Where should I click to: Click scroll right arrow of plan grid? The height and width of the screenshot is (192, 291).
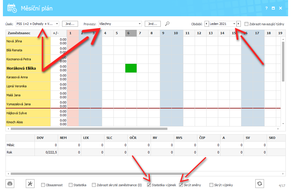pyautogui.click(x=278, y=129)
